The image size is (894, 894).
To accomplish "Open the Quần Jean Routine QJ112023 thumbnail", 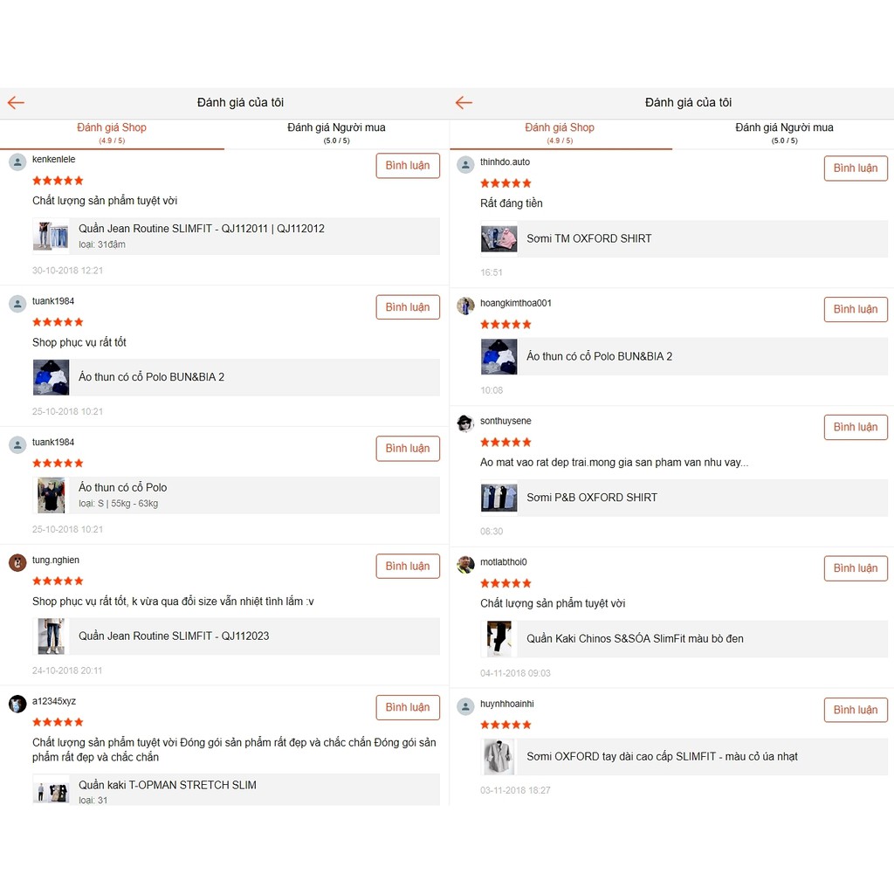I will (51, 636).
